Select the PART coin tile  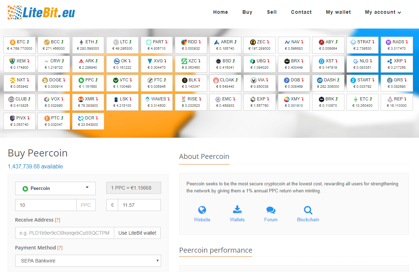pyautogui.click(x=157, y=45)
